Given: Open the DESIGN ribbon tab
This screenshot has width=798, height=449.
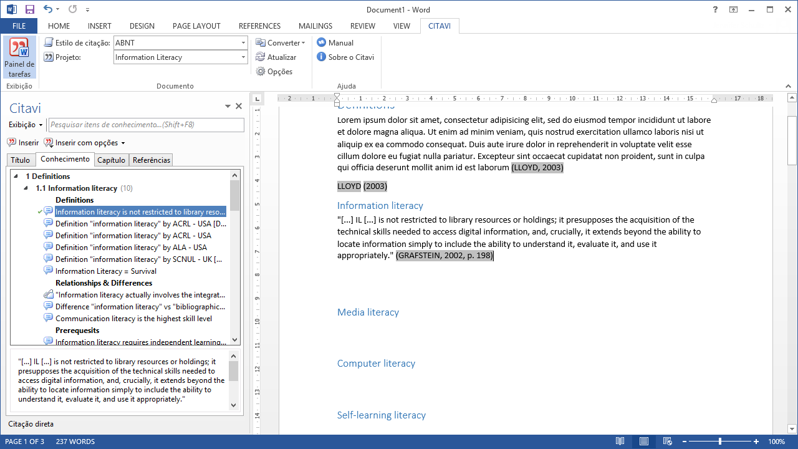Looking at the screenshot, I should click(142, 26).
